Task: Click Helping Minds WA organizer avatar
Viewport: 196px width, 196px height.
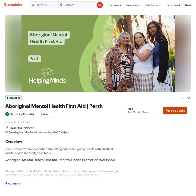Action: pyautogui.click(x=7, y=114)
